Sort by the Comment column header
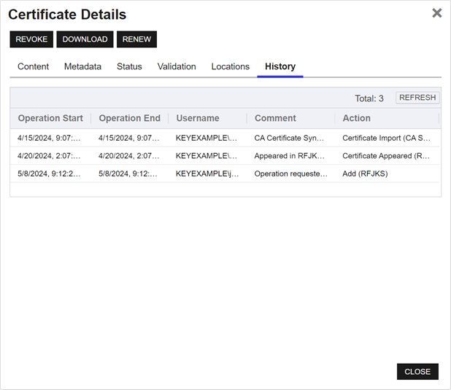Screen dimensions: 451x390 275,118
